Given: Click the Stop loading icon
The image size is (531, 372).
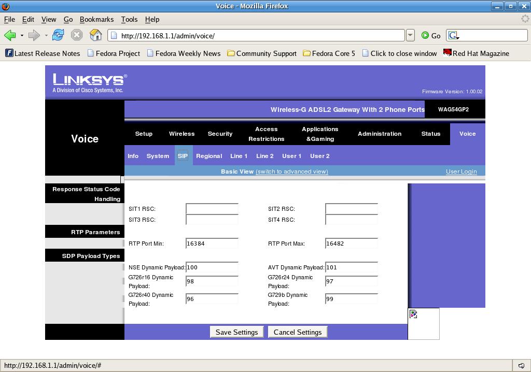Looking at the screenshot, I should (77, 35).
